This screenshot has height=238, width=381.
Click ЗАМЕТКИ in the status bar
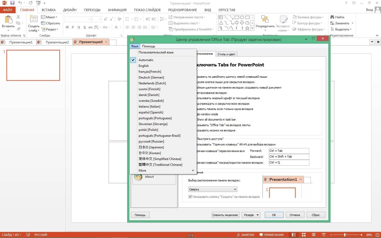245,235
